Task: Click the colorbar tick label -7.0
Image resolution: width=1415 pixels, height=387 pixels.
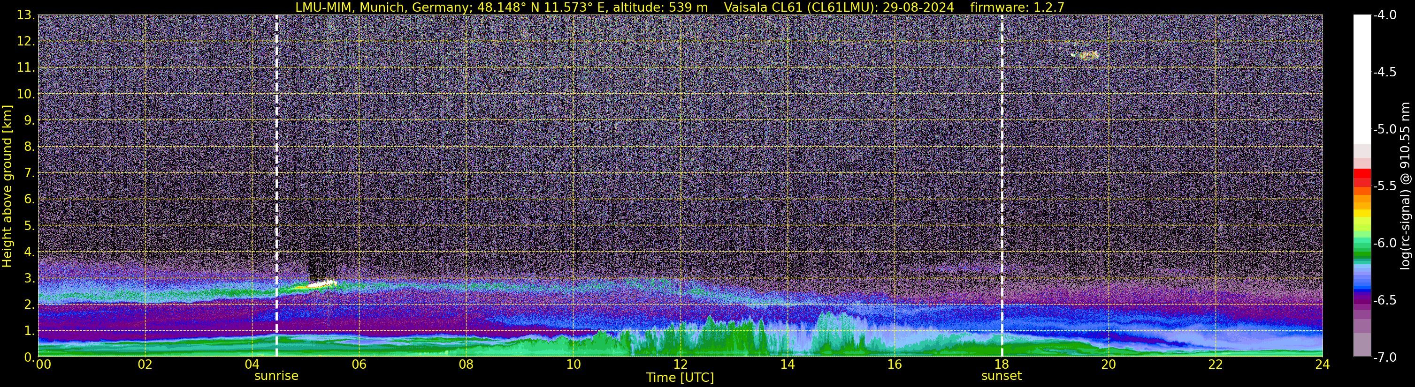Action: (x=1384, y=357)
